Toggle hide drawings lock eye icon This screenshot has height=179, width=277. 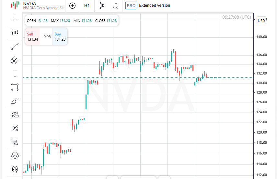(15, 114)
